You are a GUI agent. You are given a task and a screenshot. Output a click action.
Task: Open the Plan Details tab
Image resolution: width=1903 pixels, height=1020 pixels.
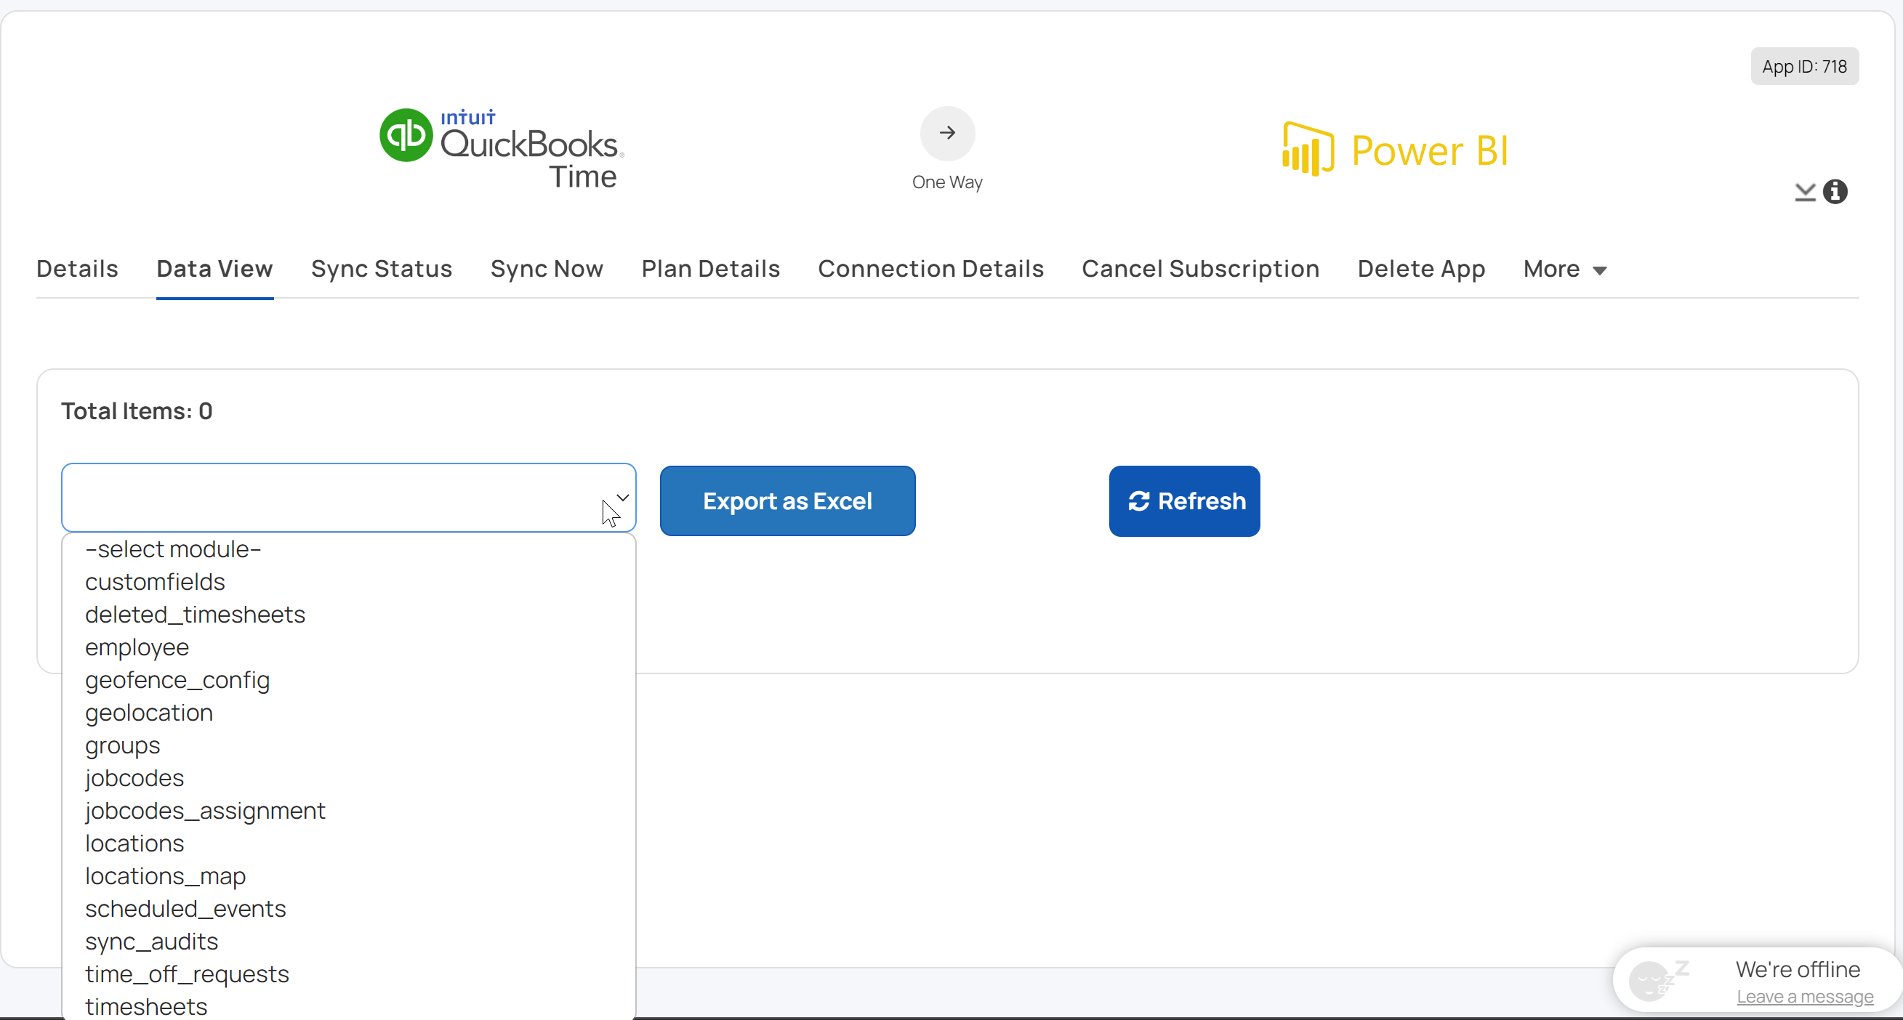711,269
